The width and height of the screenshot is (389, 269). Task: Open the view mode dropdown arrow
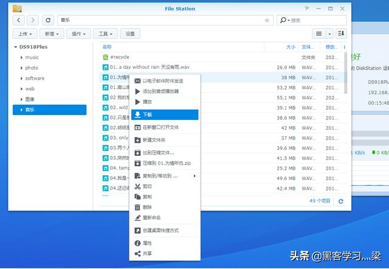coord(329,33)
